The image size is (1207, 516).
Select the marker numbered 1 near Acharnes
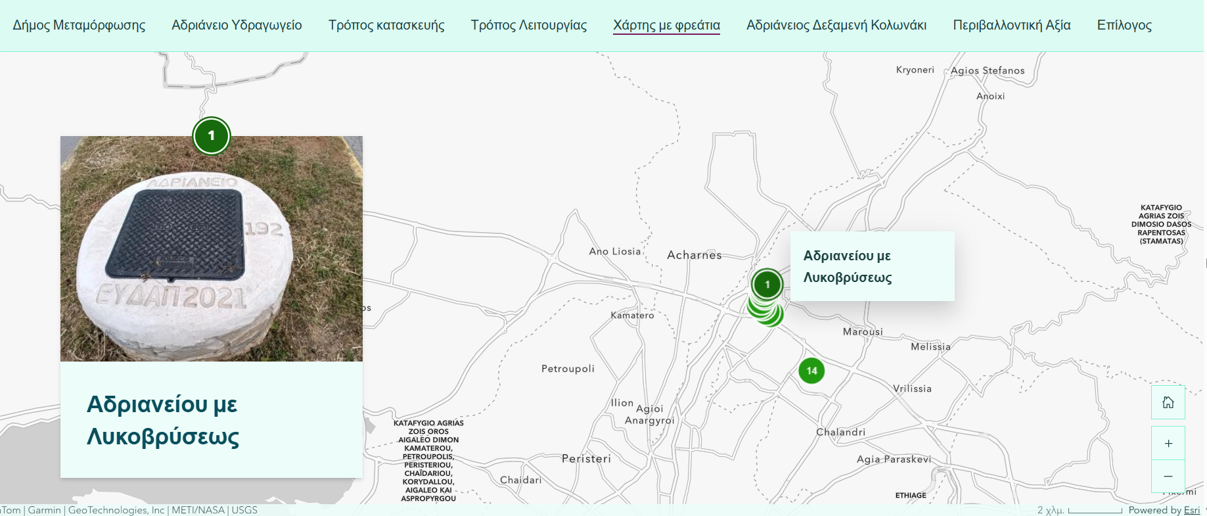(767, 285)
